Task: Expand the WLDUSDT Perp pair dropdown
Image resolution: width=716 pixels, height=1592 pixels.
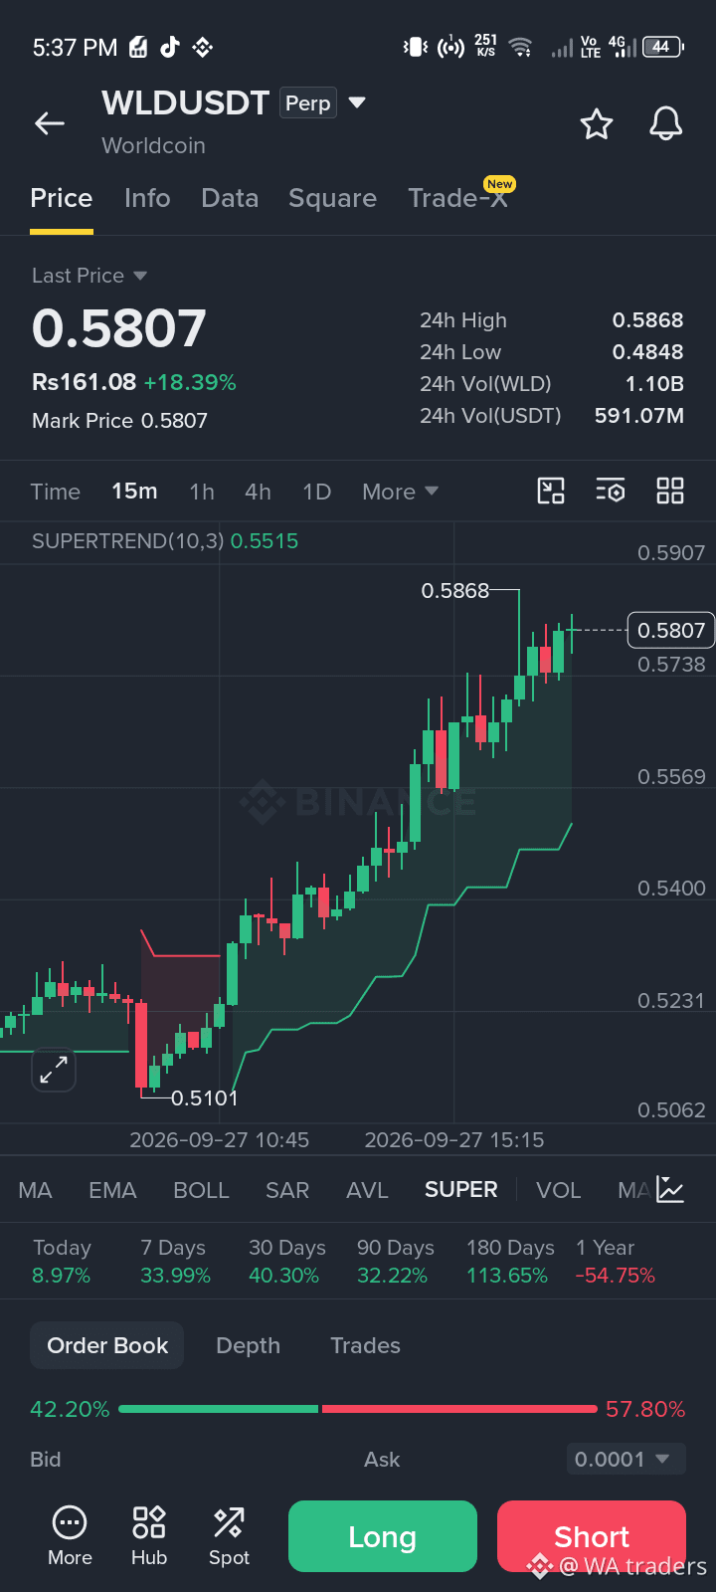Action: [358, 102]
